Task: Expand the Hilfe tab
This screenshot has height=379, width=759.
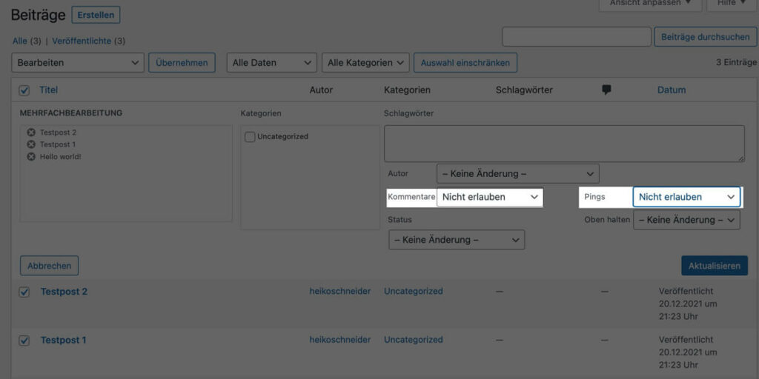Action: tap(732, 3)
